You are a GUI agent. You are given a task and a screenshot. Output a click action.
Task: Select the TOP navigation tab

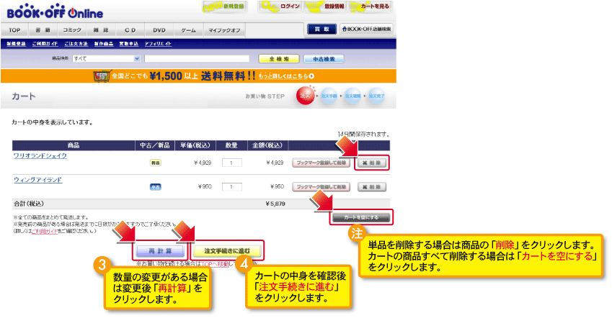(x=14, y=30)
